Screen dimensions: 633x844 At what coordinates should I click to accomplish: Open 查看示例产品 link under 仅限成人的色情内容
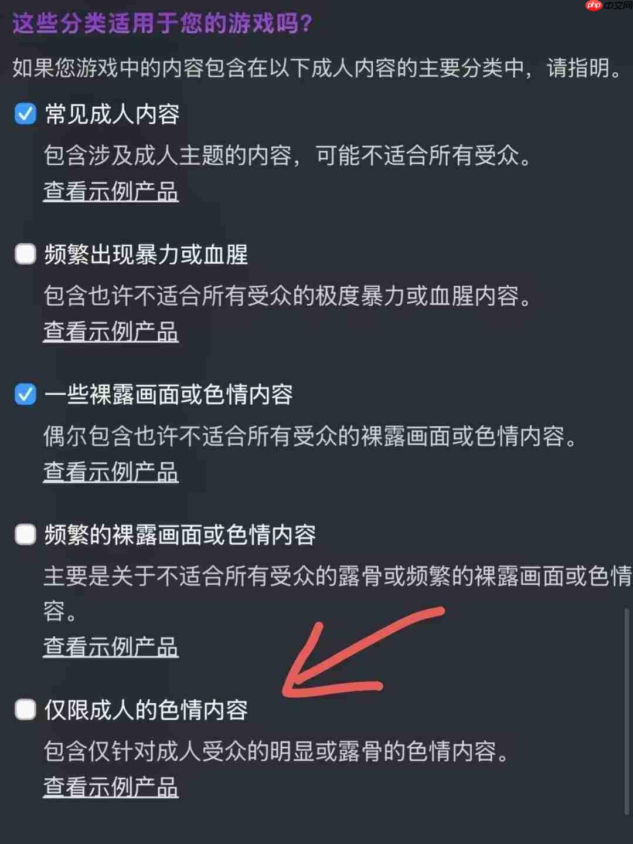(x=111, y=787)
